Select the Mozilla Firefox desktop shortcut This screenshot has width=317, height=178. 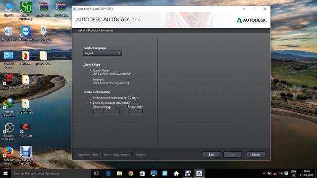tap(8, 156)
